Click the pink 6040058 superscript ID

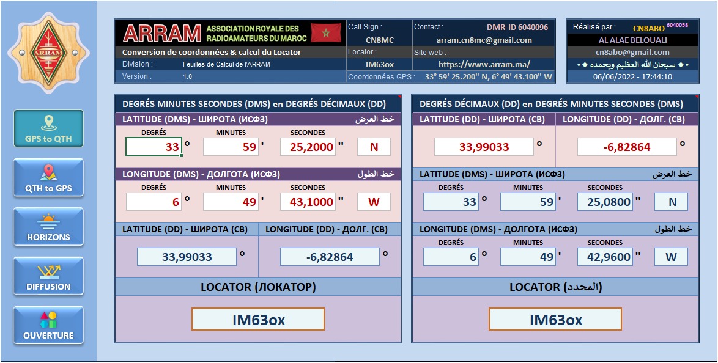tap(677, 25)
